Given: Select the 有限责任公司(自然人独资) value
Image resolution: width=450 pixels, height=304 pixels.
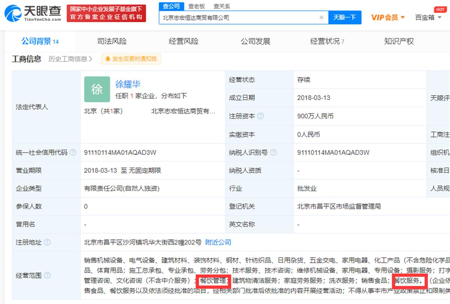Looking at the screenshot, I should (x=122, y=189).
